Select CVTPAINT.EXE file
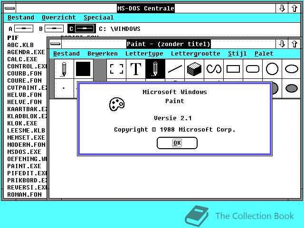304x228 pixels. [27, 87]
